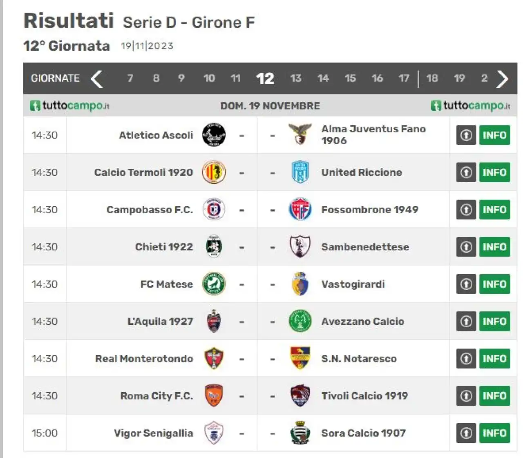This screenshot has height=458, width=523.
Task: Click the Roma City F.C. orange crest
Action: coord(214,395)
